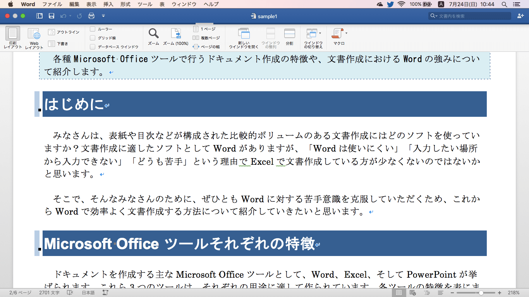Open the ウィンドウ menu
The image size is (529, 297).
pos(184,4)
